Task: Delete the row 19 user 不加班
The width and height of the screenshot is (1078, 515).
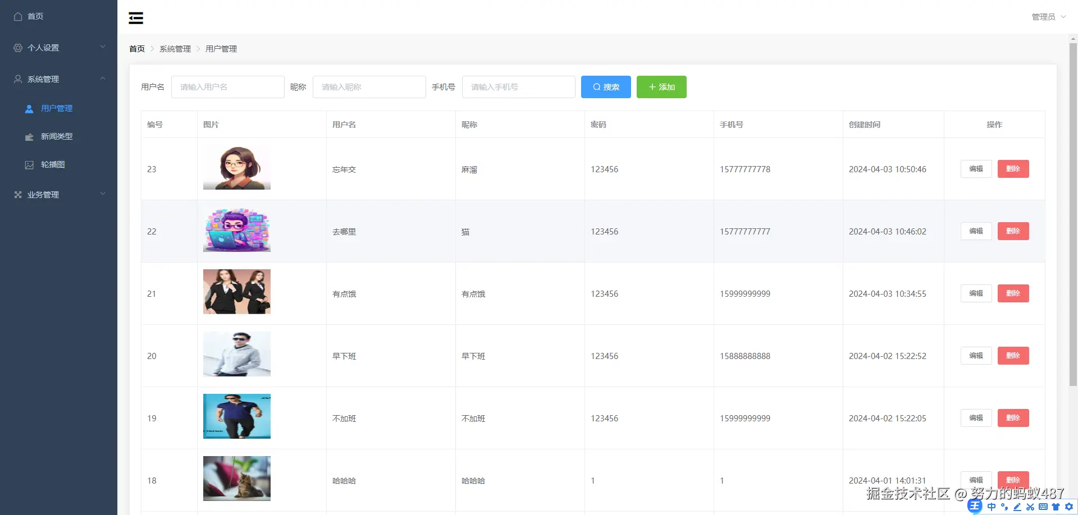Action: [1013, 418]
